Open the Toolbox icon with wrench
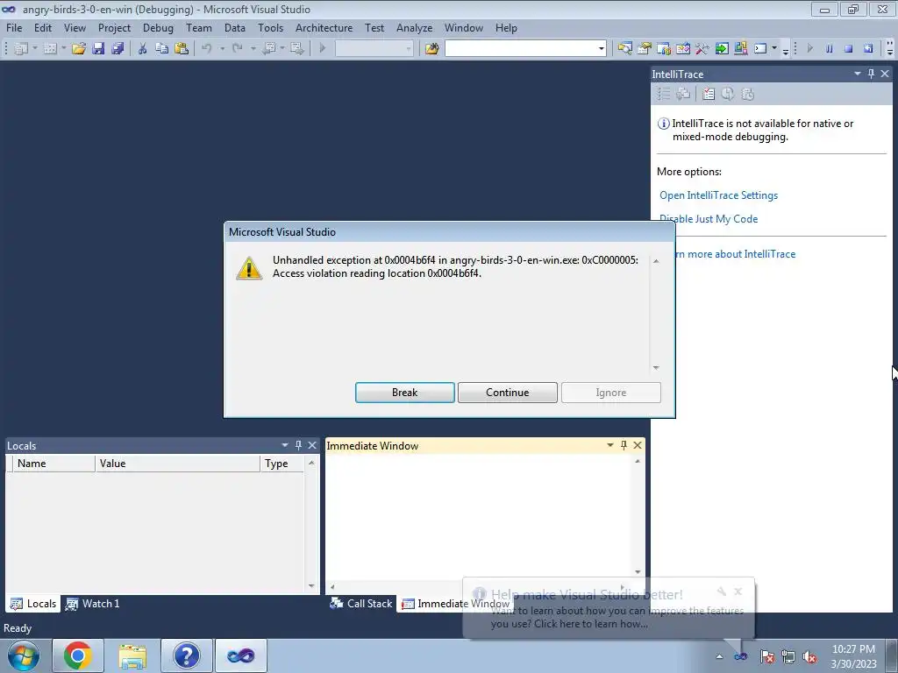Image resolution: width=898 pixels, height=673 pixels. point(702,49)
